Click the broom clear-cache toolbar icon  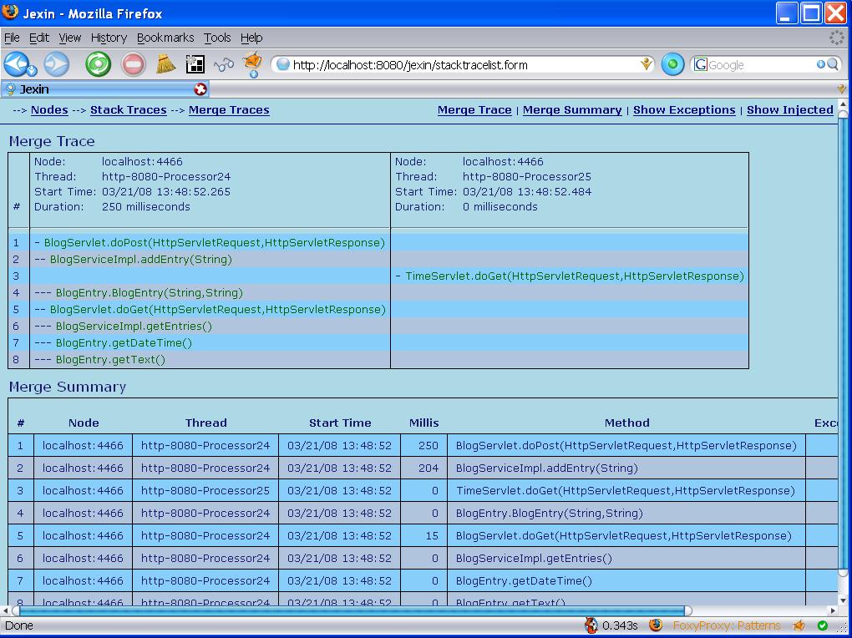[x=166, y=63]
